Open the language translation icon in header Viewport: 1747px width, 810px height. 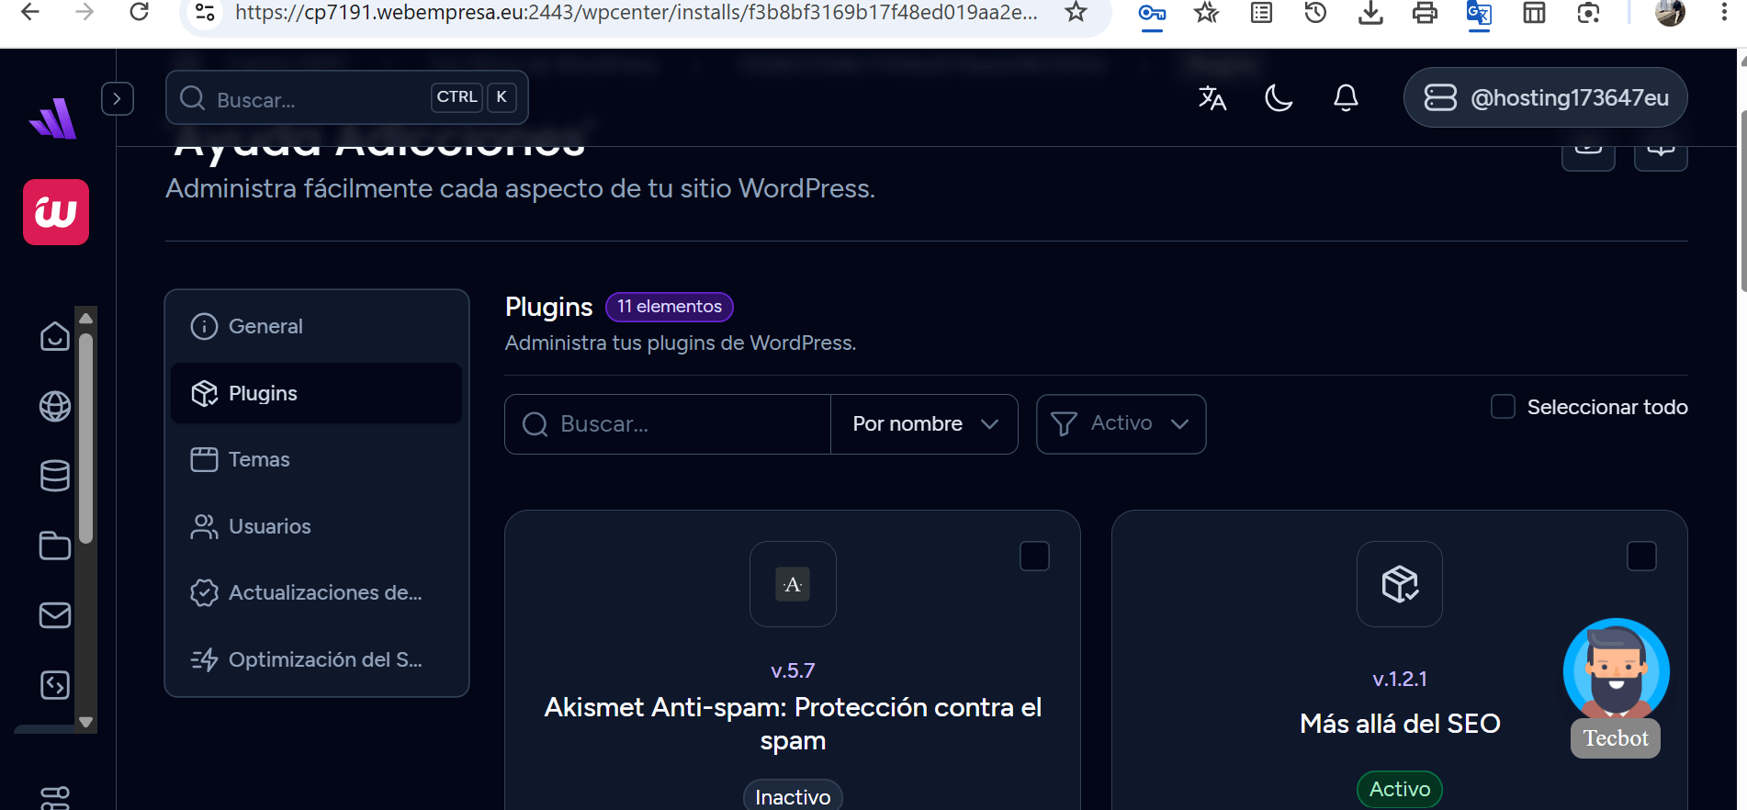tap(1212, 98)
